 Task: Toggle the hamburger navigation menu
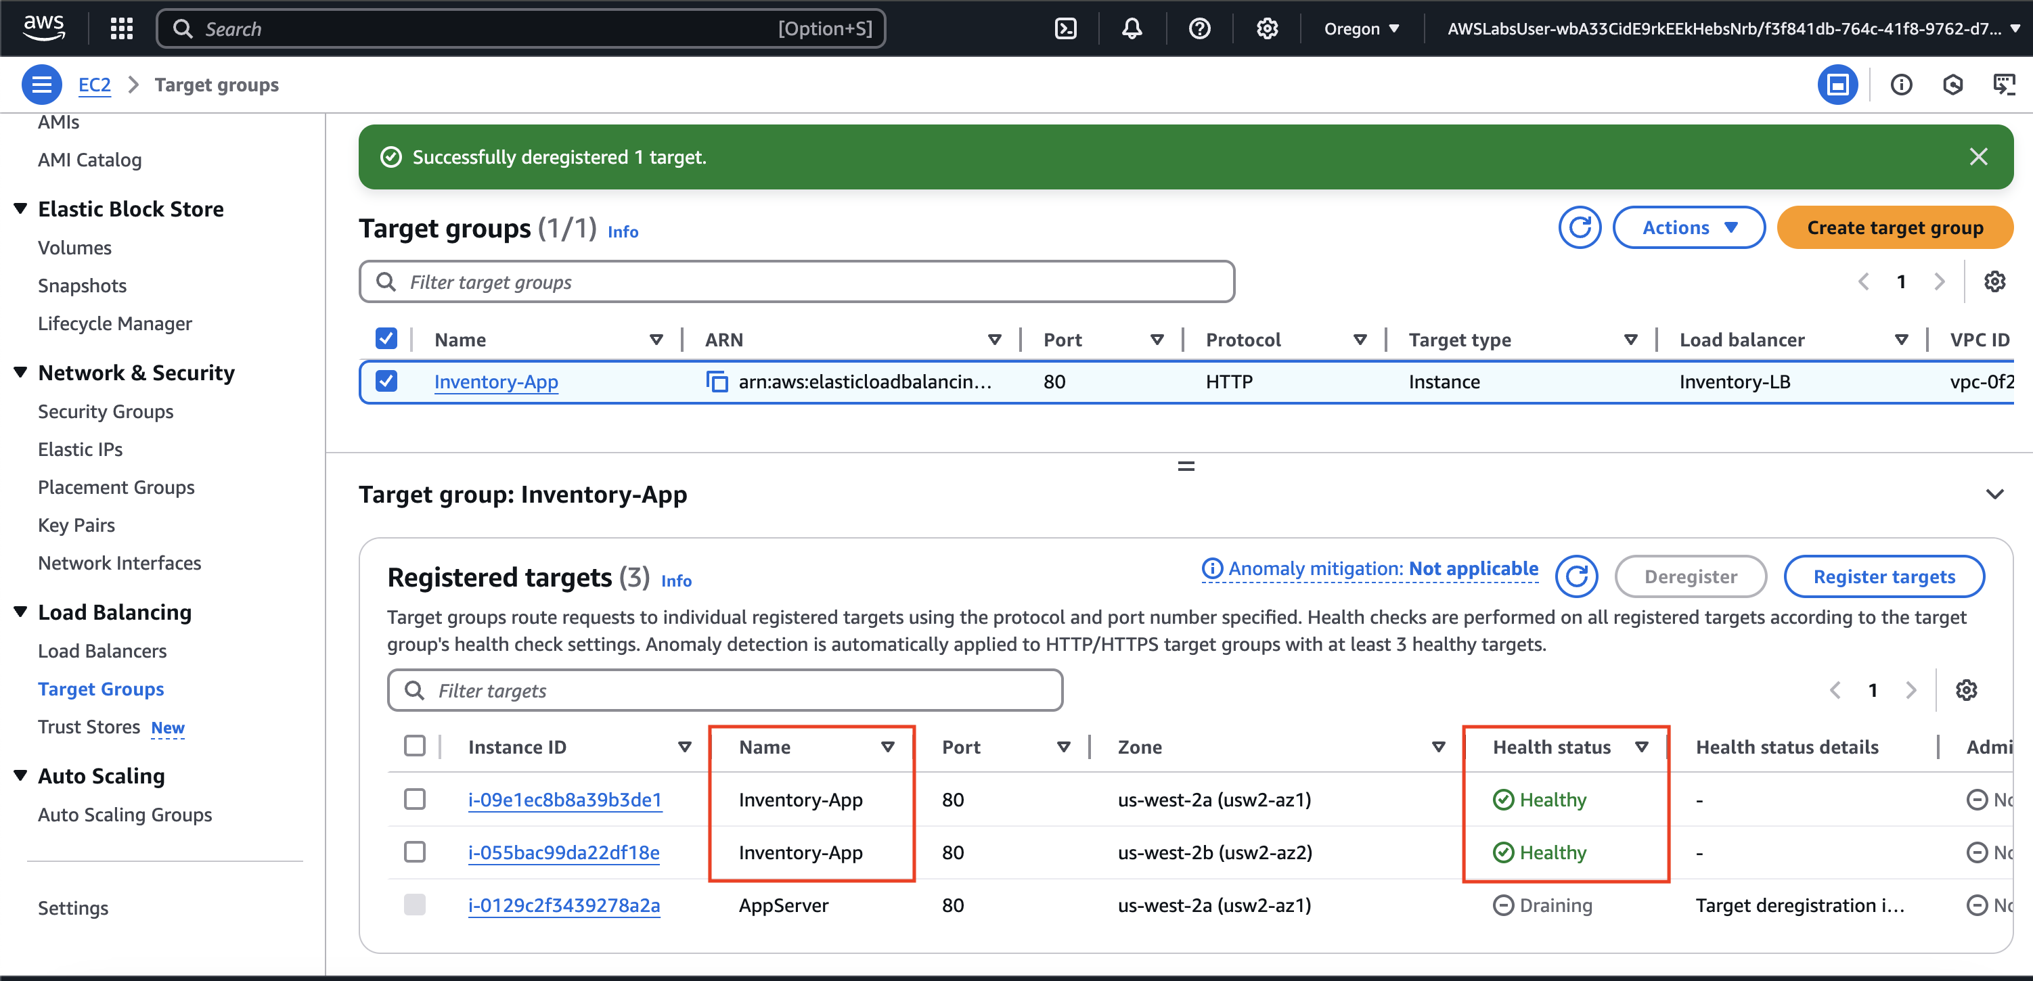coord(42,85)
